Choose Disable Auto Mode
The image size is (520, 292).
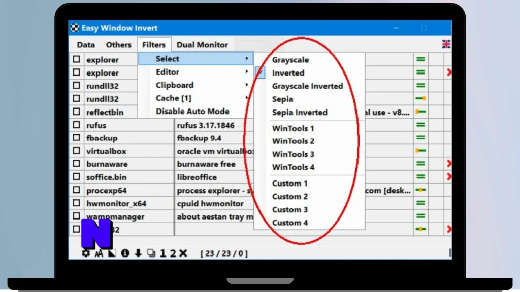tap(196, 111)
